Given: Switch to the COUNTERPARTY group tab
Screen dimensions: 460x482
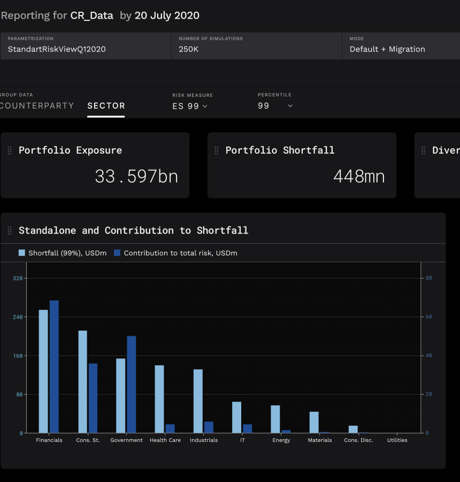Looking at the screenshot, I should click(x=36, y=106).
